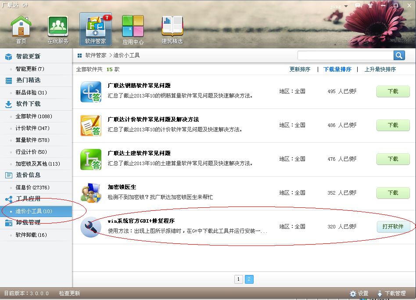416x300 pixels.
Task: Click 软件管家 in breadcrumb
Action: [x=96, y=55]
